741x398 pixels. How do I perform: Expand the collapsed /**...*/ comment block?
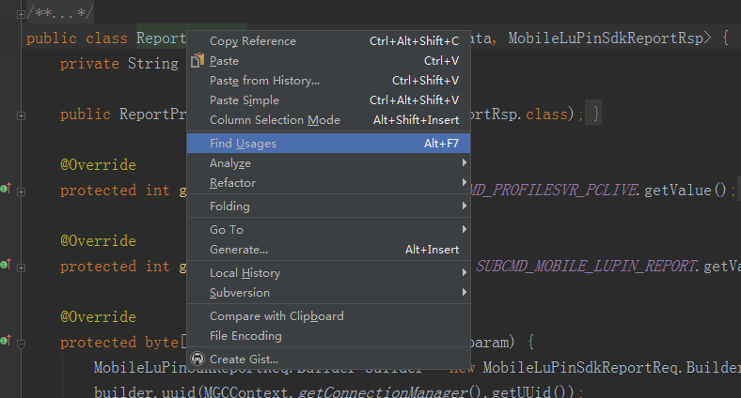click(x=21, y=14)
